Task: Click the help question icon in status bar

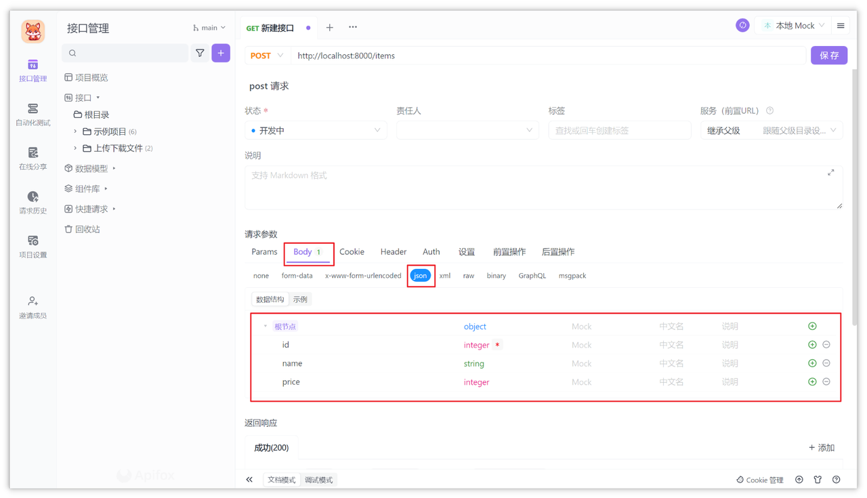Action: [837, 480]
